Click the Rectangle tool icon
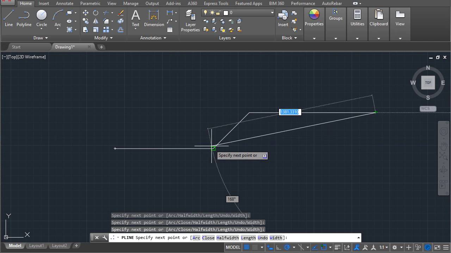This screenshot has width=451, height=253. (69, 13)
